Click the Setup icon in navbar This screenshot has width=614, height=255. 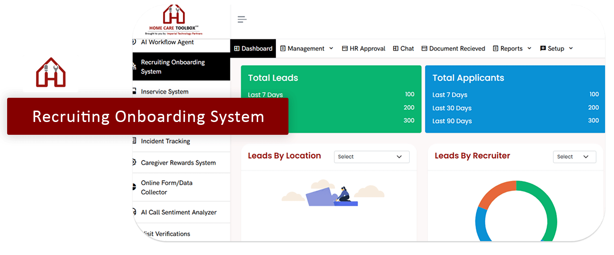(x=543, y=48)
